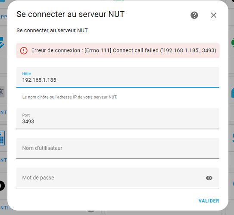Image resolution: width=234 pixels, height=215 pixels.
Task: Click the blue house icon at the right edge
Action: (x=233, y=93)
